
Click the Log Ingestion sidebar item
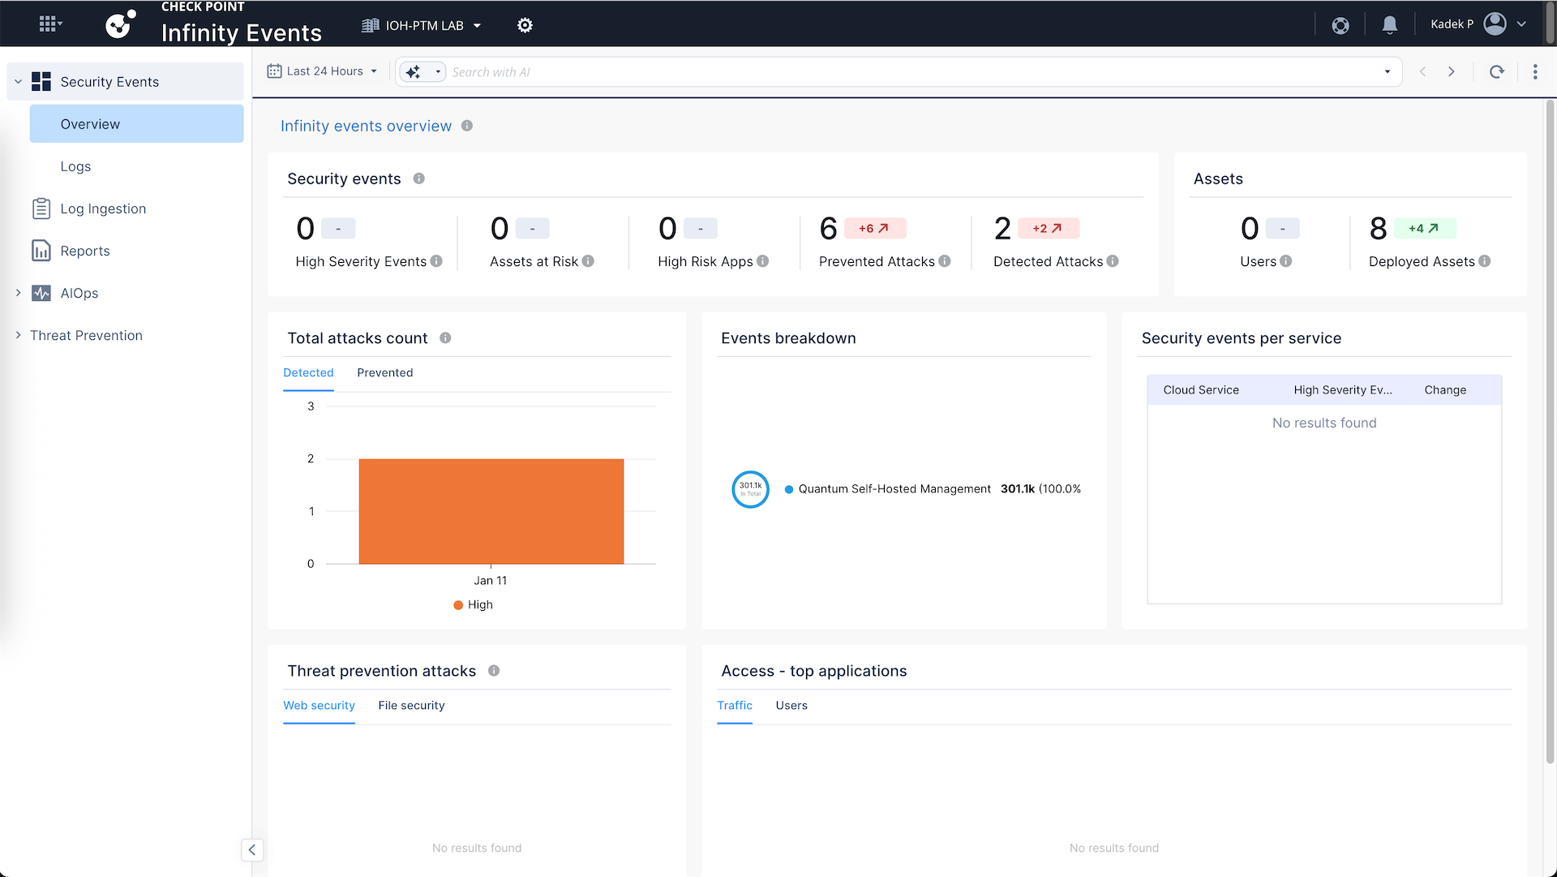(x=103, y=209)
